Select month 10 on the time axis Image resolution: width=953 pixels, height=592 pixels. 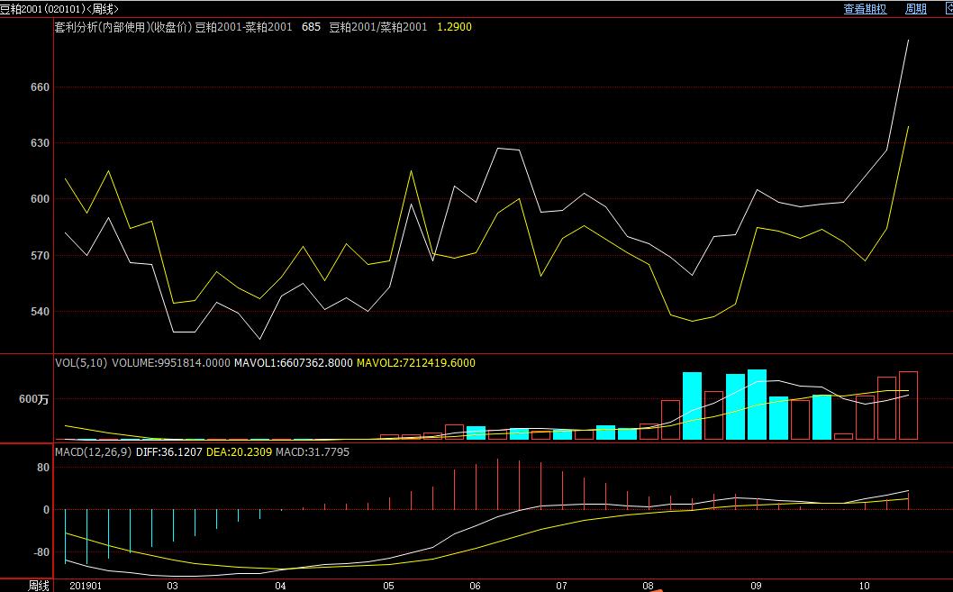(865, 586)
